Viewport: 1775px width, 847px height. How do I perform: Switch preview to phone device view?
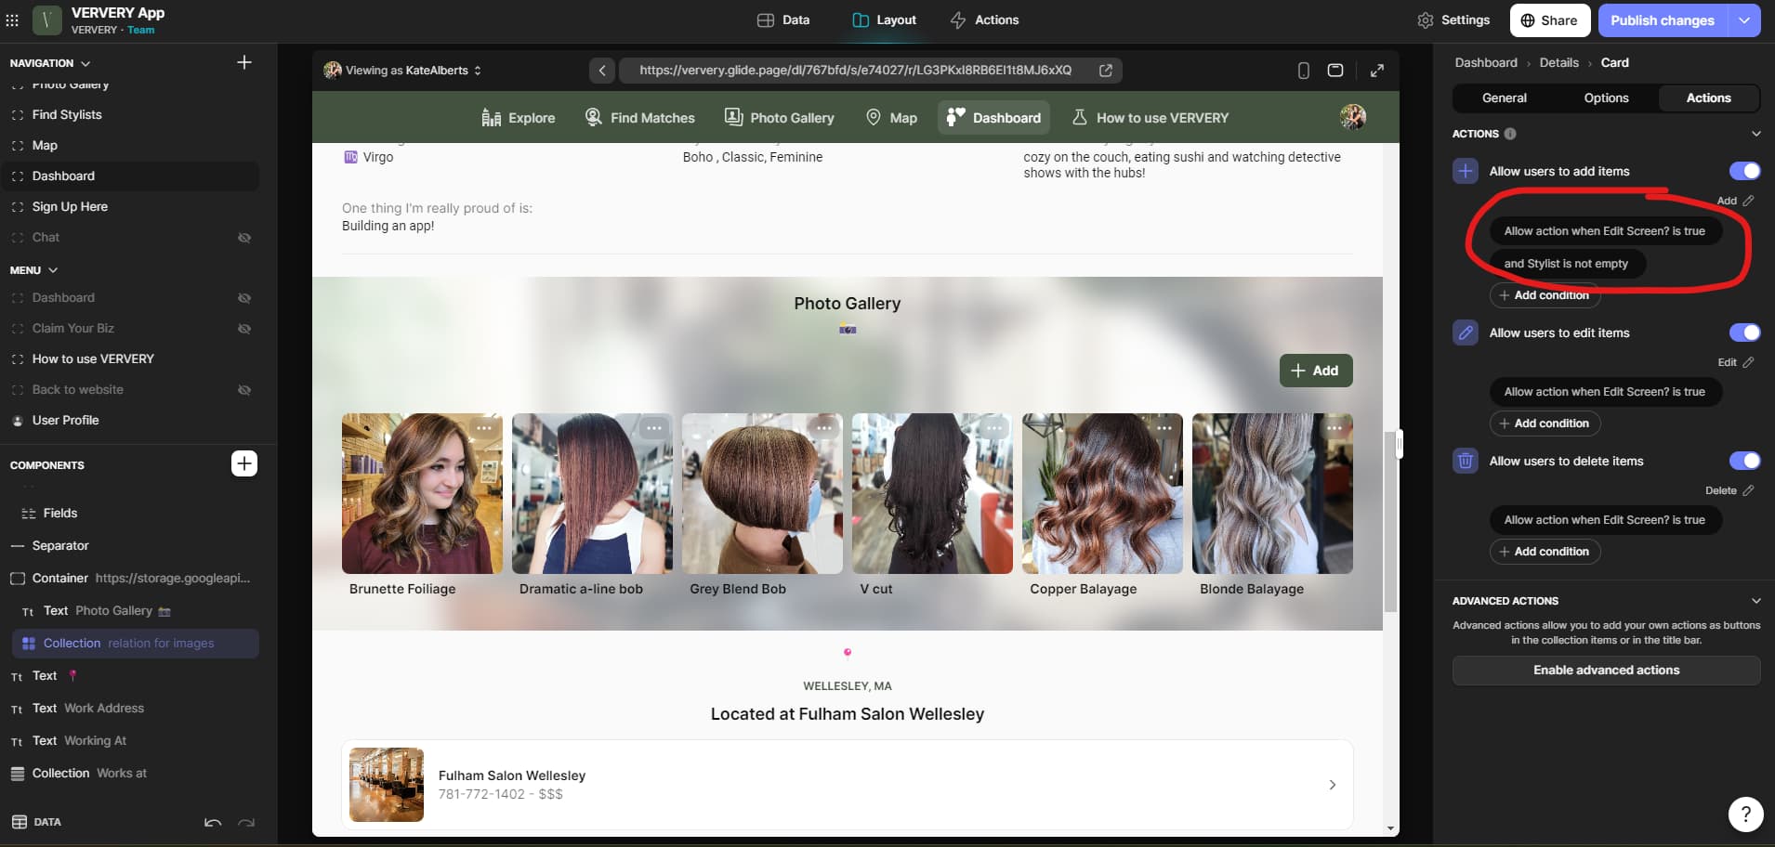1304,71
